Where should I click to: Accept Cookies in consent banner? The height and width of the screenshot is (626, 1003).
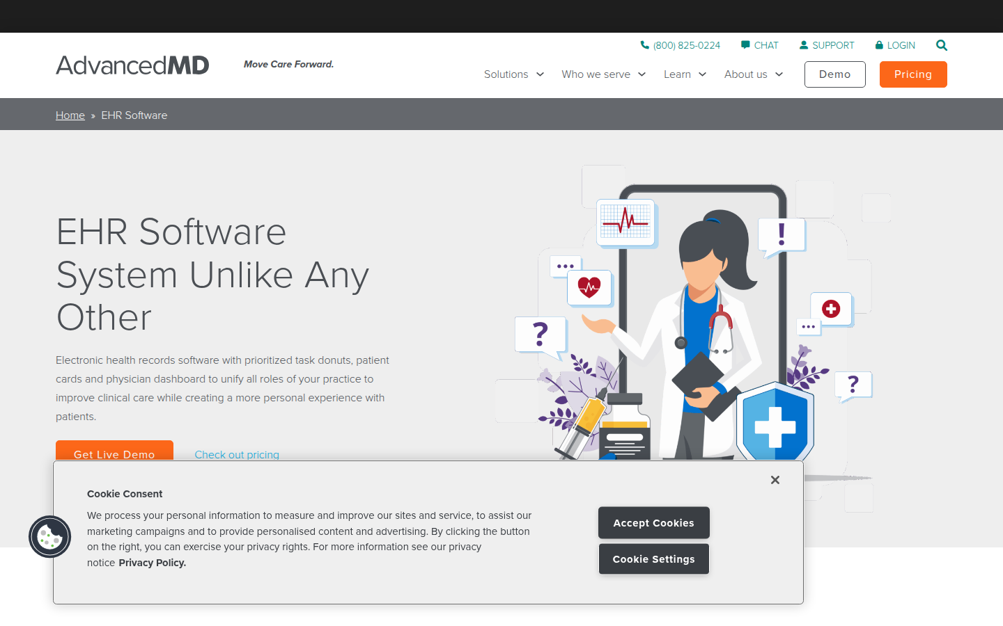654,523
